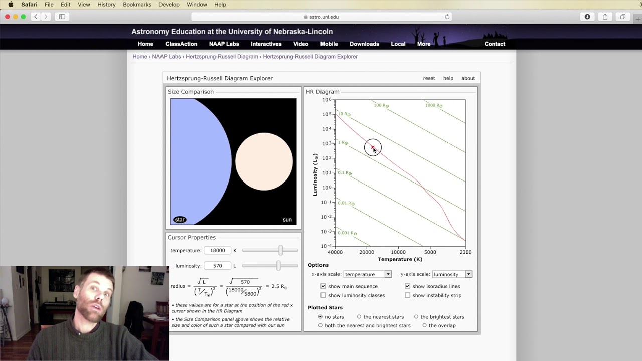
Task: Open the simulator help button
Action: tap(448, 78)
